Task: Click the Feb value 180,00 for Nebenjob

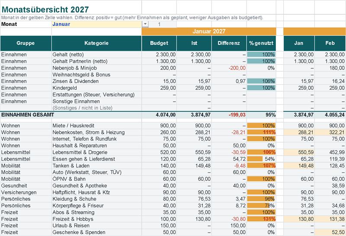Action: [330, 68]
